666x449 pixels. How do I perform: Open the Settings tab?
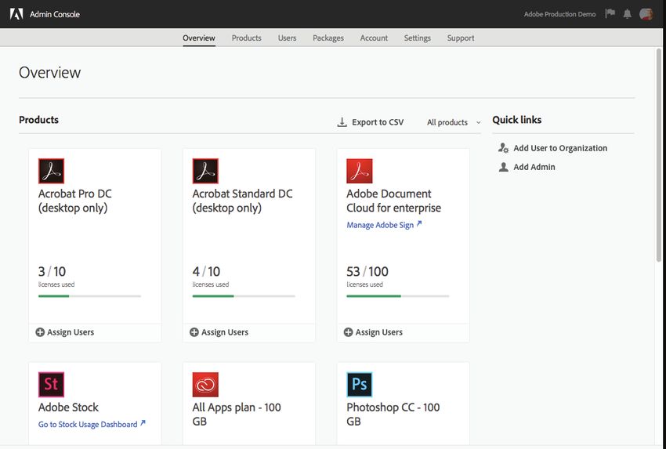(x=417, y=38)
